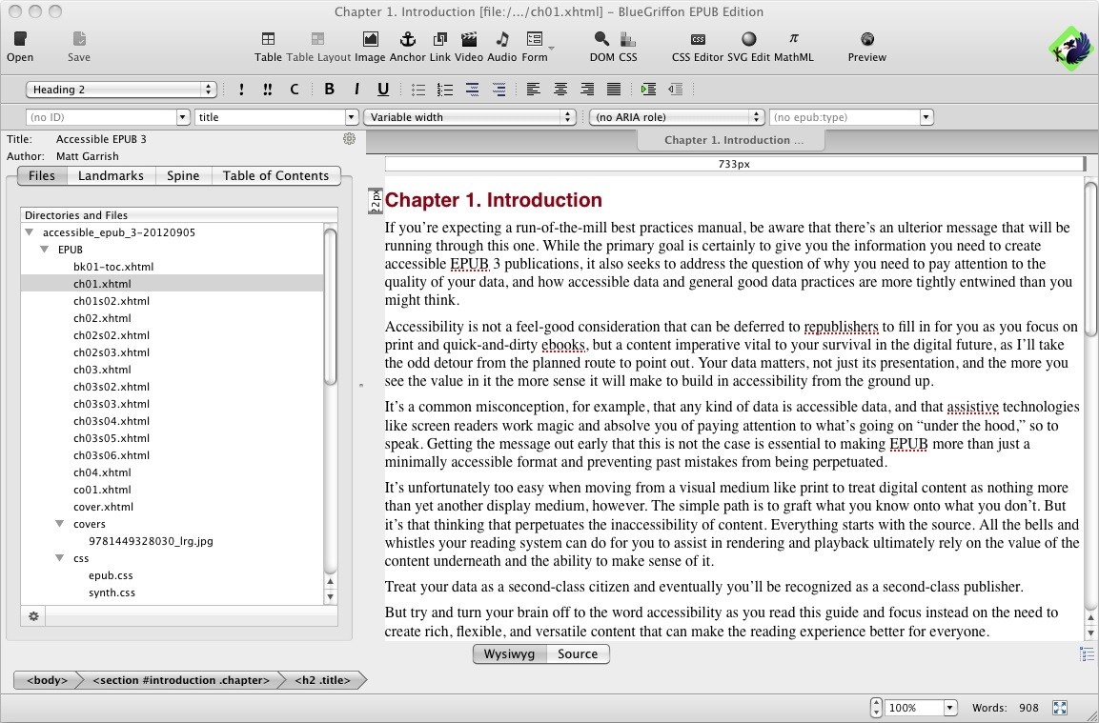
Task: Click the Table Layout icon
Action: pos(318,47)
